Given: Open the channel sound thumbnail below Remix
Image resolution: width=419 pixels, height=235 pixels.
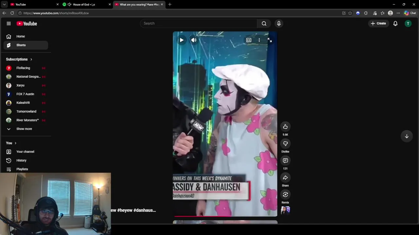Looking at the screenshot, I should tap(285, 210).
